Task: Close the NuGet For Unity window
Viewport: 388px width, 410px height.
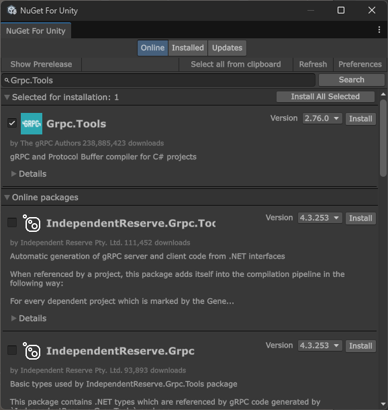Action: click(x=371, y=10)
